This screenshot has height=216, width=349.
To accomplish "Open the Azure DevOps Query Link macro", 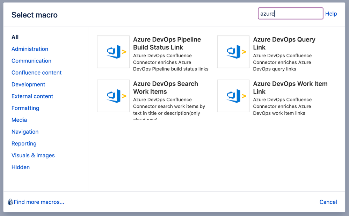I will [x=285, y=43].
